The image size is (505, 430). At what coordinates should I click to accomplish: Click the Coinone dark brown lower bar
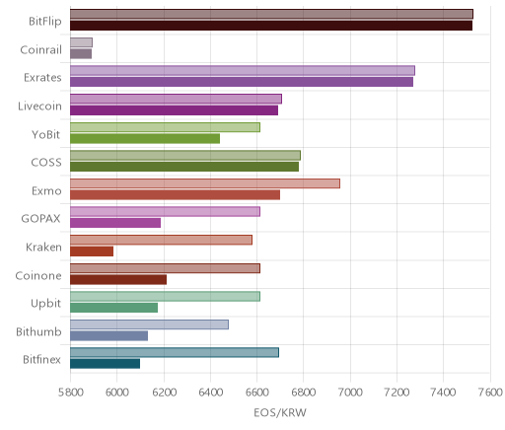[118, 280]
